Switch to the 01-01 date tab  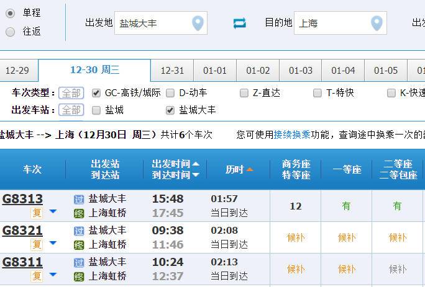click(215, 71)
